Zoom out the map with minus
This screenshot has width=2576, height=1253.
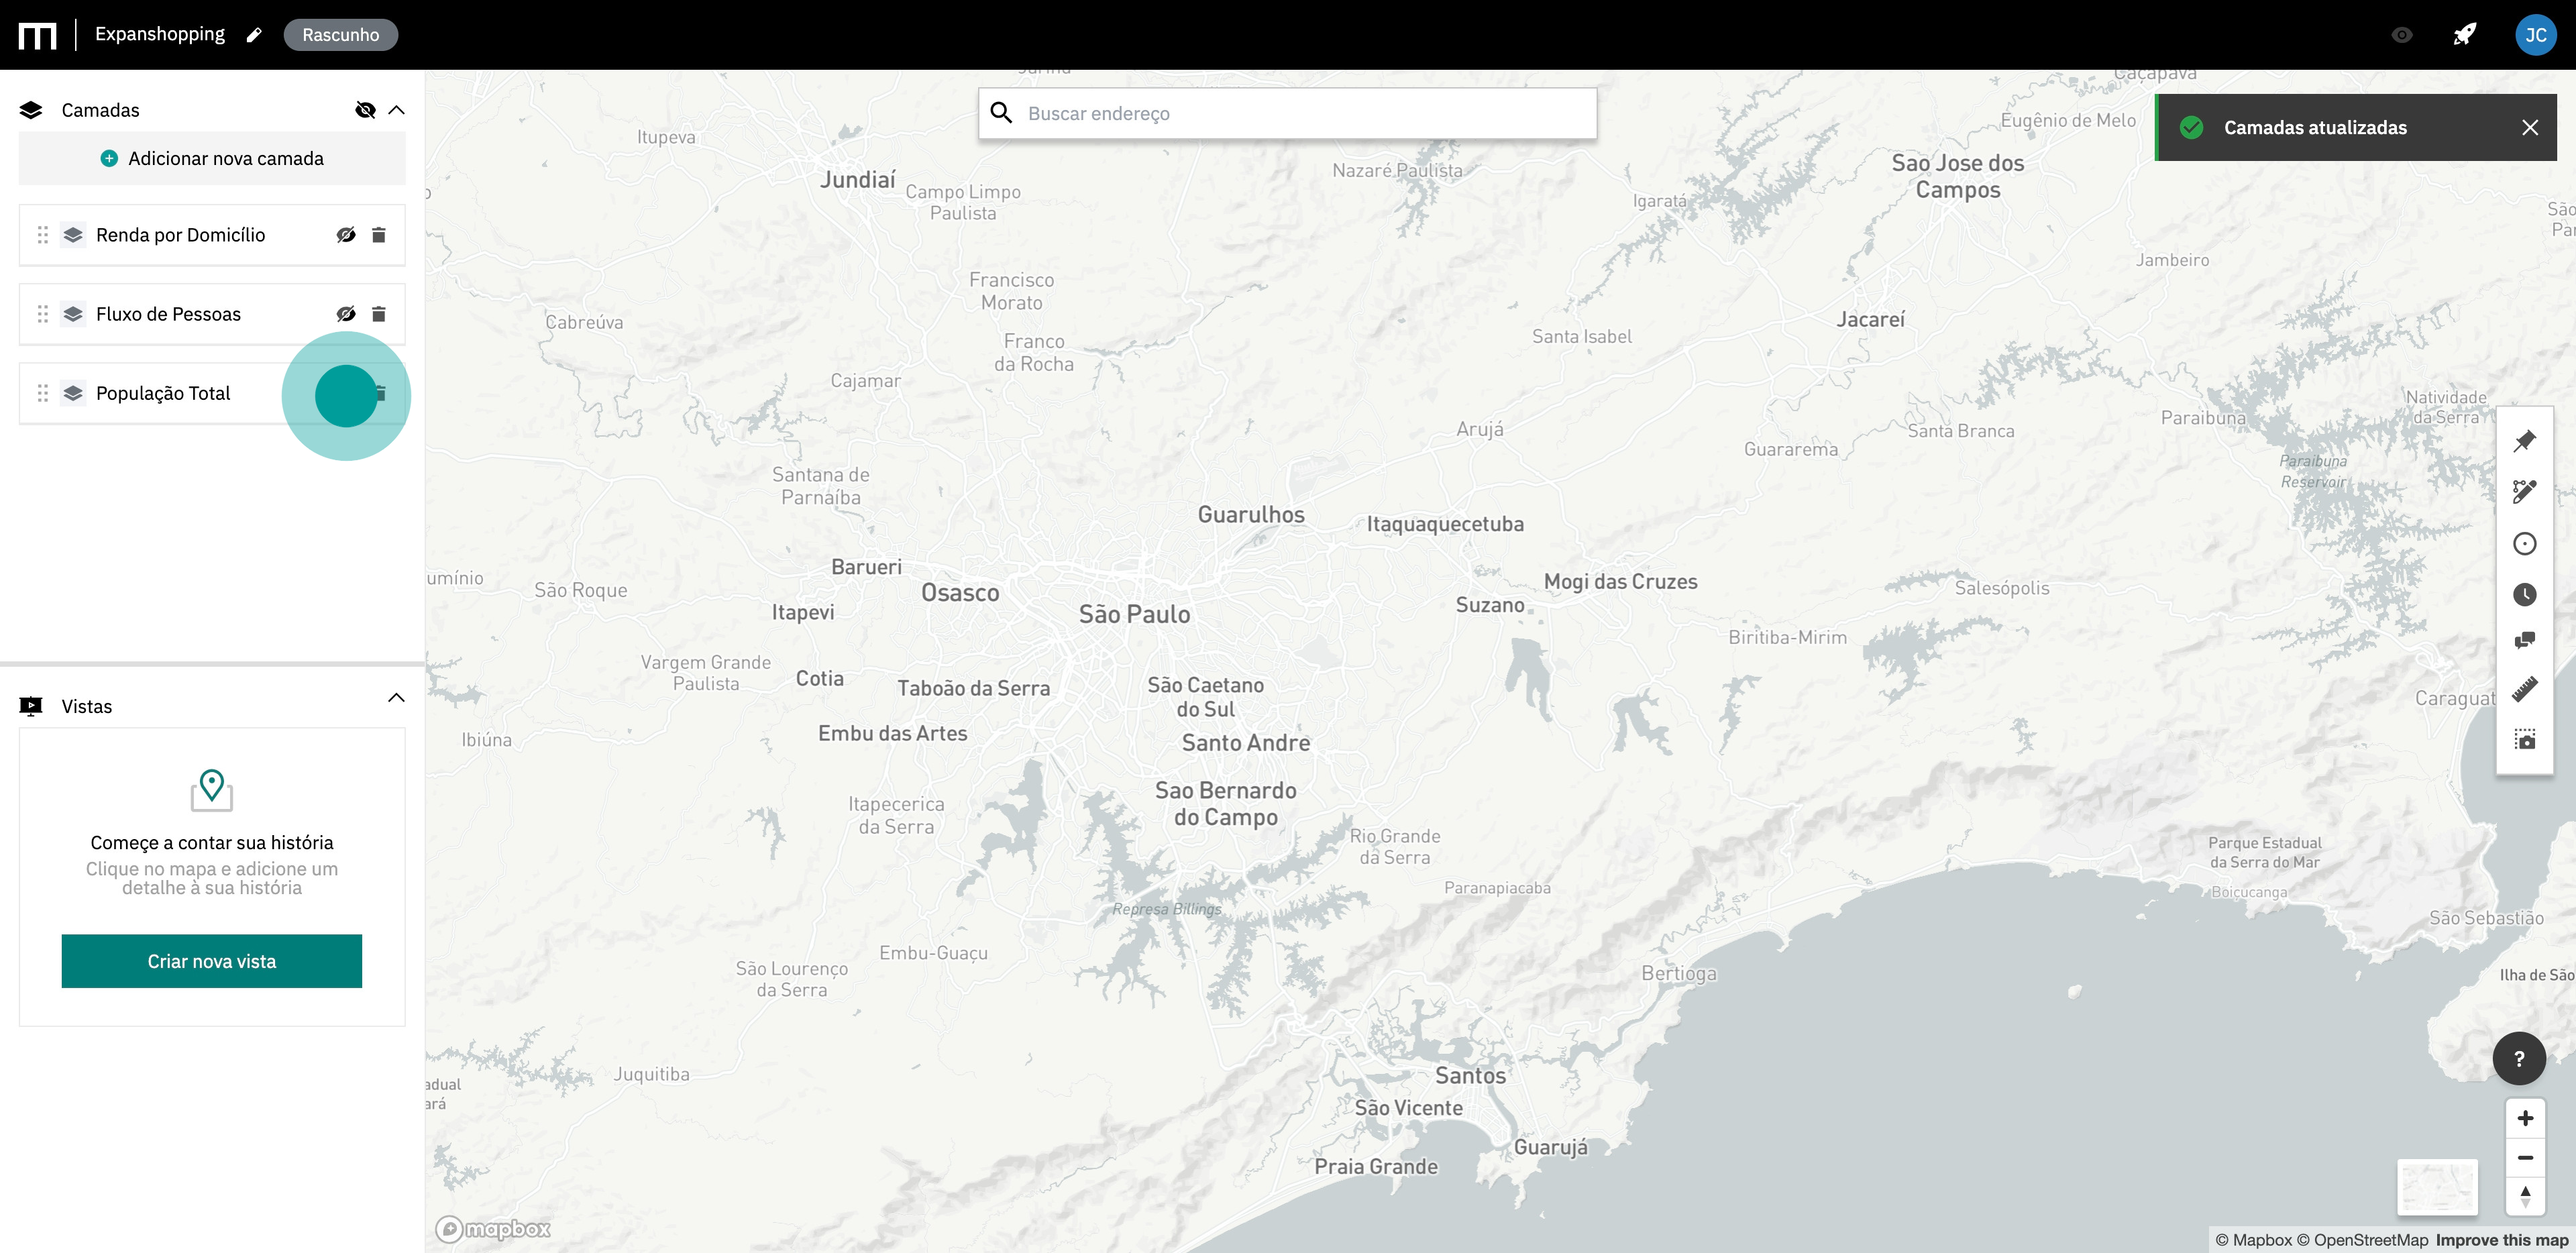click(2525, 1157)
